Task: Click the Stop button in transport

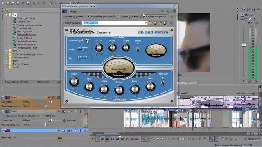Action: click(117, 139)
